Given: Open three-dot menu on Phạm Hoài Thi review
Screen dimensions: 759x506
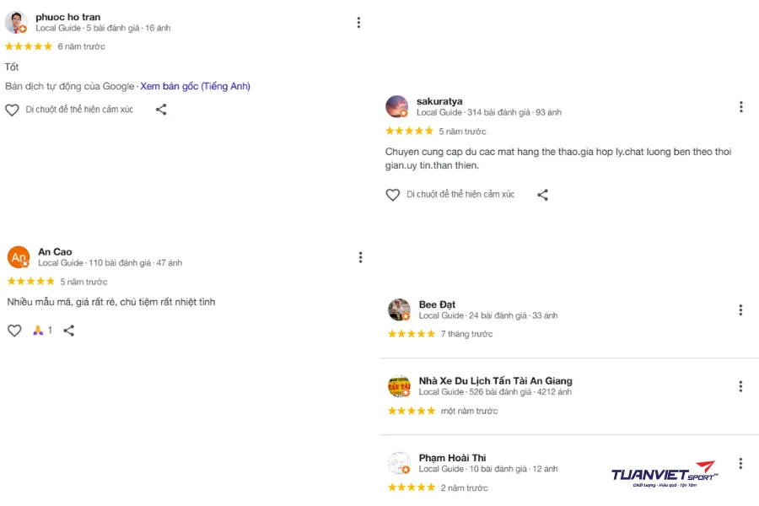Looking at the screenshot, I should 740,463.
